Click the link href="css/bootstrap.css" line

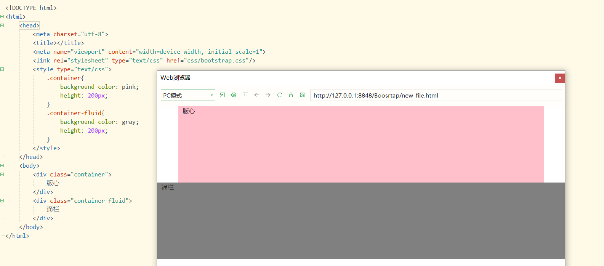[144, 61]
